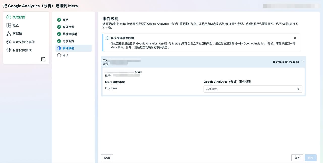
Task: Open the 事件映射 current step
Action: (x=68, y=48)
